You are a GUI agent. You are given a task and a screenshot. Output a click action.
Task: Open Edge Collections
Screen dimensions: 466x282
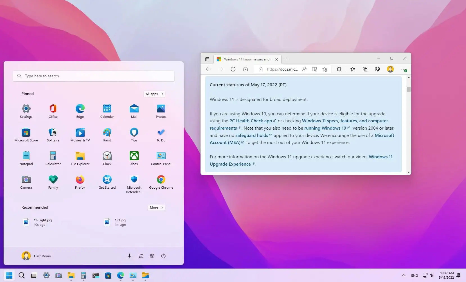[x=365, y=69]
